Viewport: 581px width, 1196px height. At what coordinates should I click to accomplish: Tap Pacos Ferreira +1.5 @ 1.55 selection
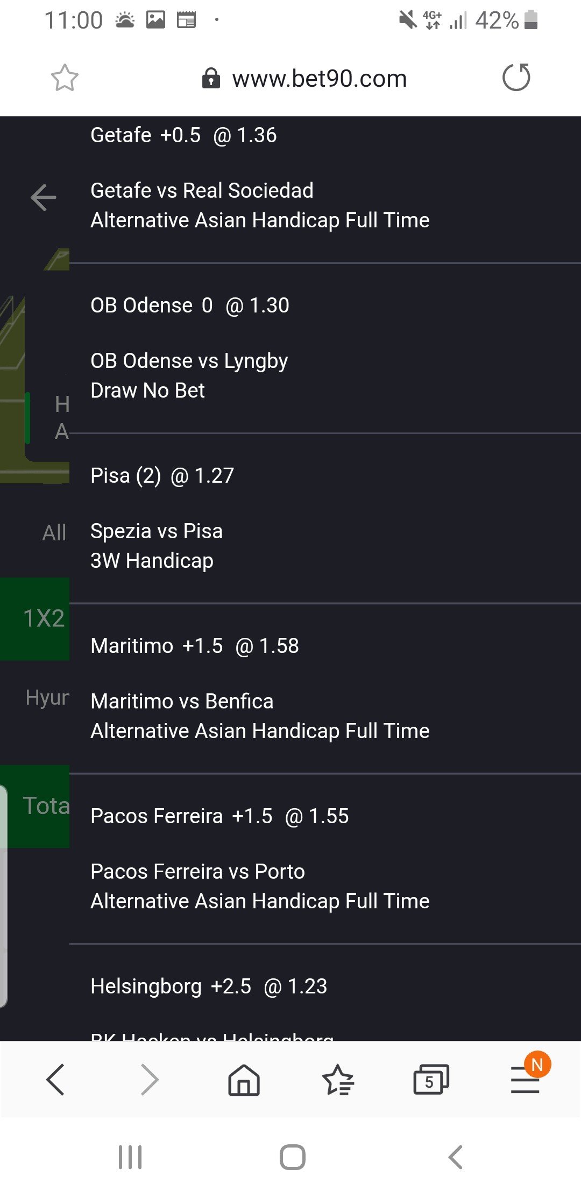pyautogui.click(x=219, y=816)
